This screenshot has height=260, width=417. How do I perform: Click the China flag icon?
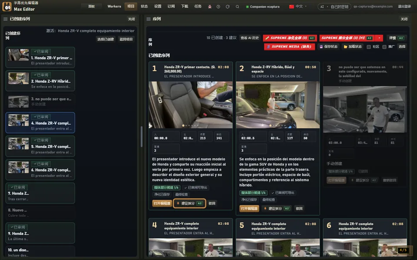click(291, 6)
